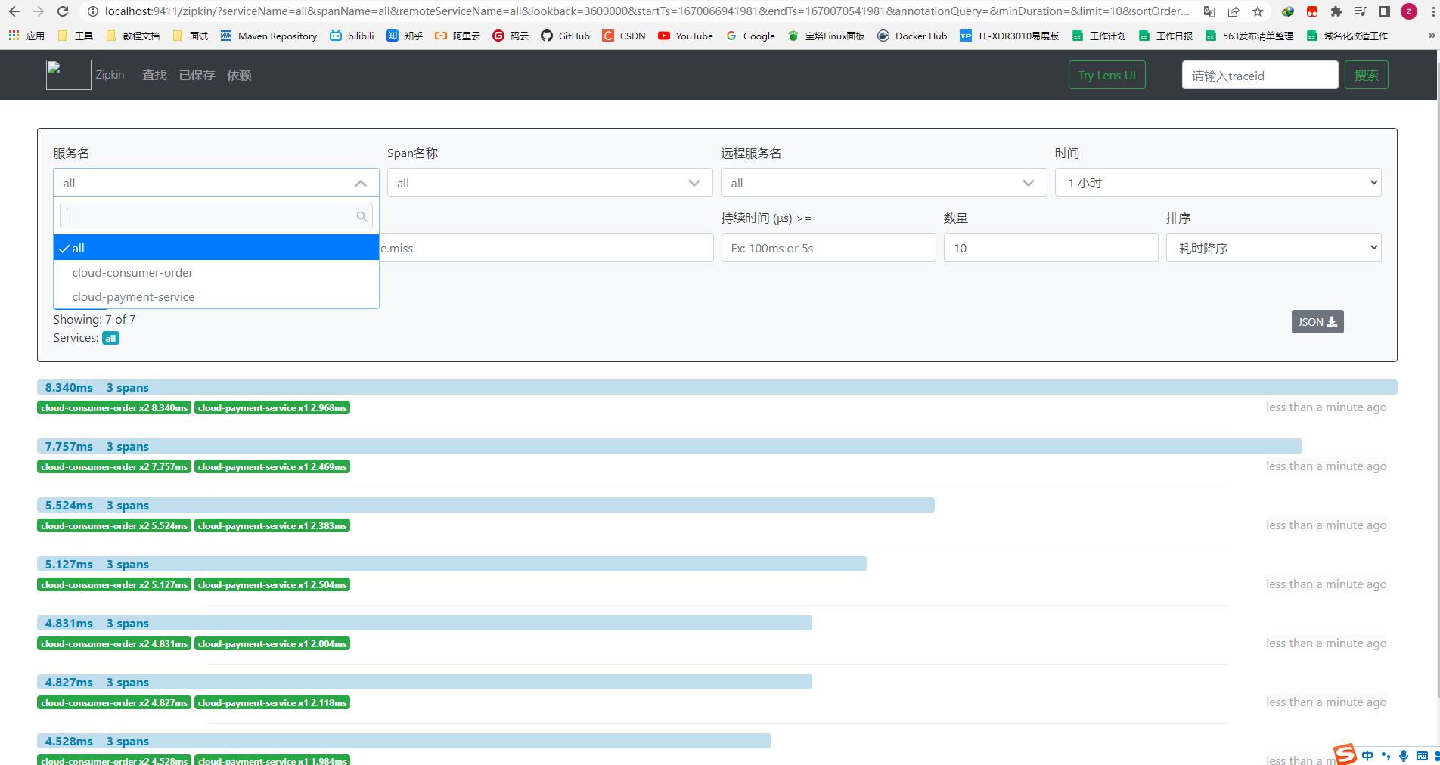Open the 4.528ms trace row
The height and width of the screenshot is (765, 1440).
tap(404, 741)
